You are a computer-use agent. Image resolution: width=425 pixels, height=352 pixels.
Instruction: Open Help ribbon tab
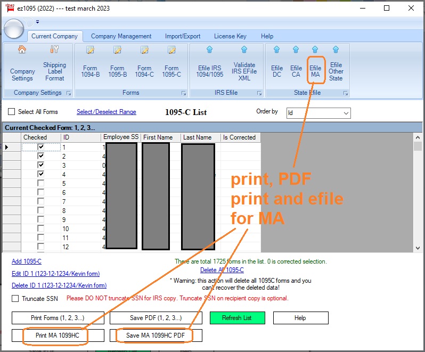267,36
